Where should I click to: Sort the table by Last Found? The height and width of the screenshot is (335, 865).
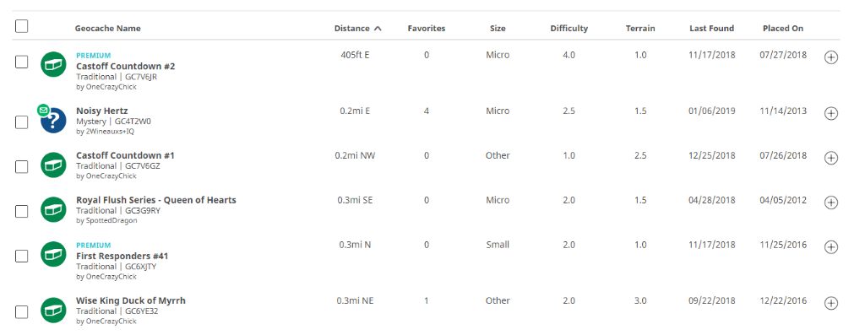[x=711, y=29]
